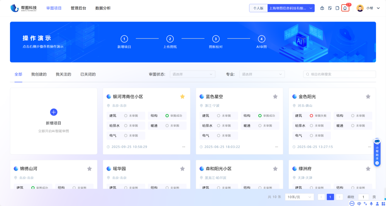Switch to the 我创建的 tab
This screenshot has width=386, height=206.
pyautogui.click(x=39, y=74)
